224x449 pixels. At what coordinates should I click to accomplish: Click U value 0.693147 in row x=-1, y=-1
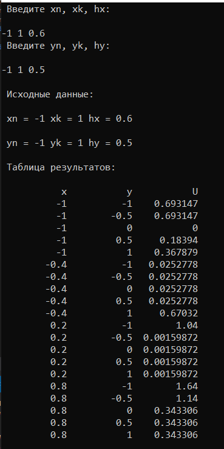point(176,204)
